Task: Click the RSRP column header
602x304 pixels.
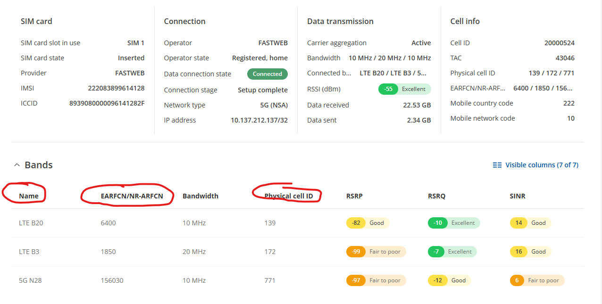Action: [x=354, y=196]
